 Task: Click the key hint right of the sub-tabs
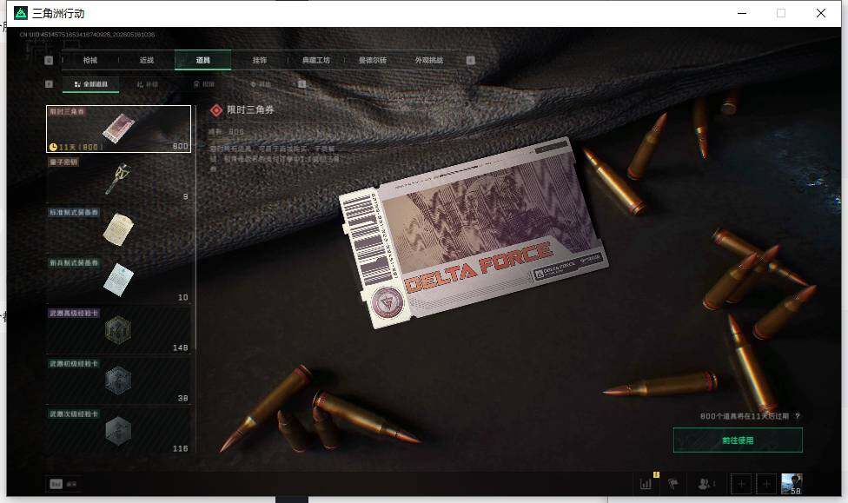301,83
